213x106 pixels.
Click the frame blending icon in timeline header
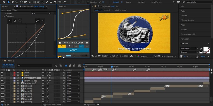(70, 66)
